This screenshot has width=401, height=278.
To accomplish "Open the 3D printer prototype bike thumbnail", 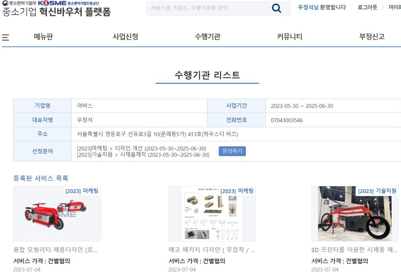I will coord(355,214).
